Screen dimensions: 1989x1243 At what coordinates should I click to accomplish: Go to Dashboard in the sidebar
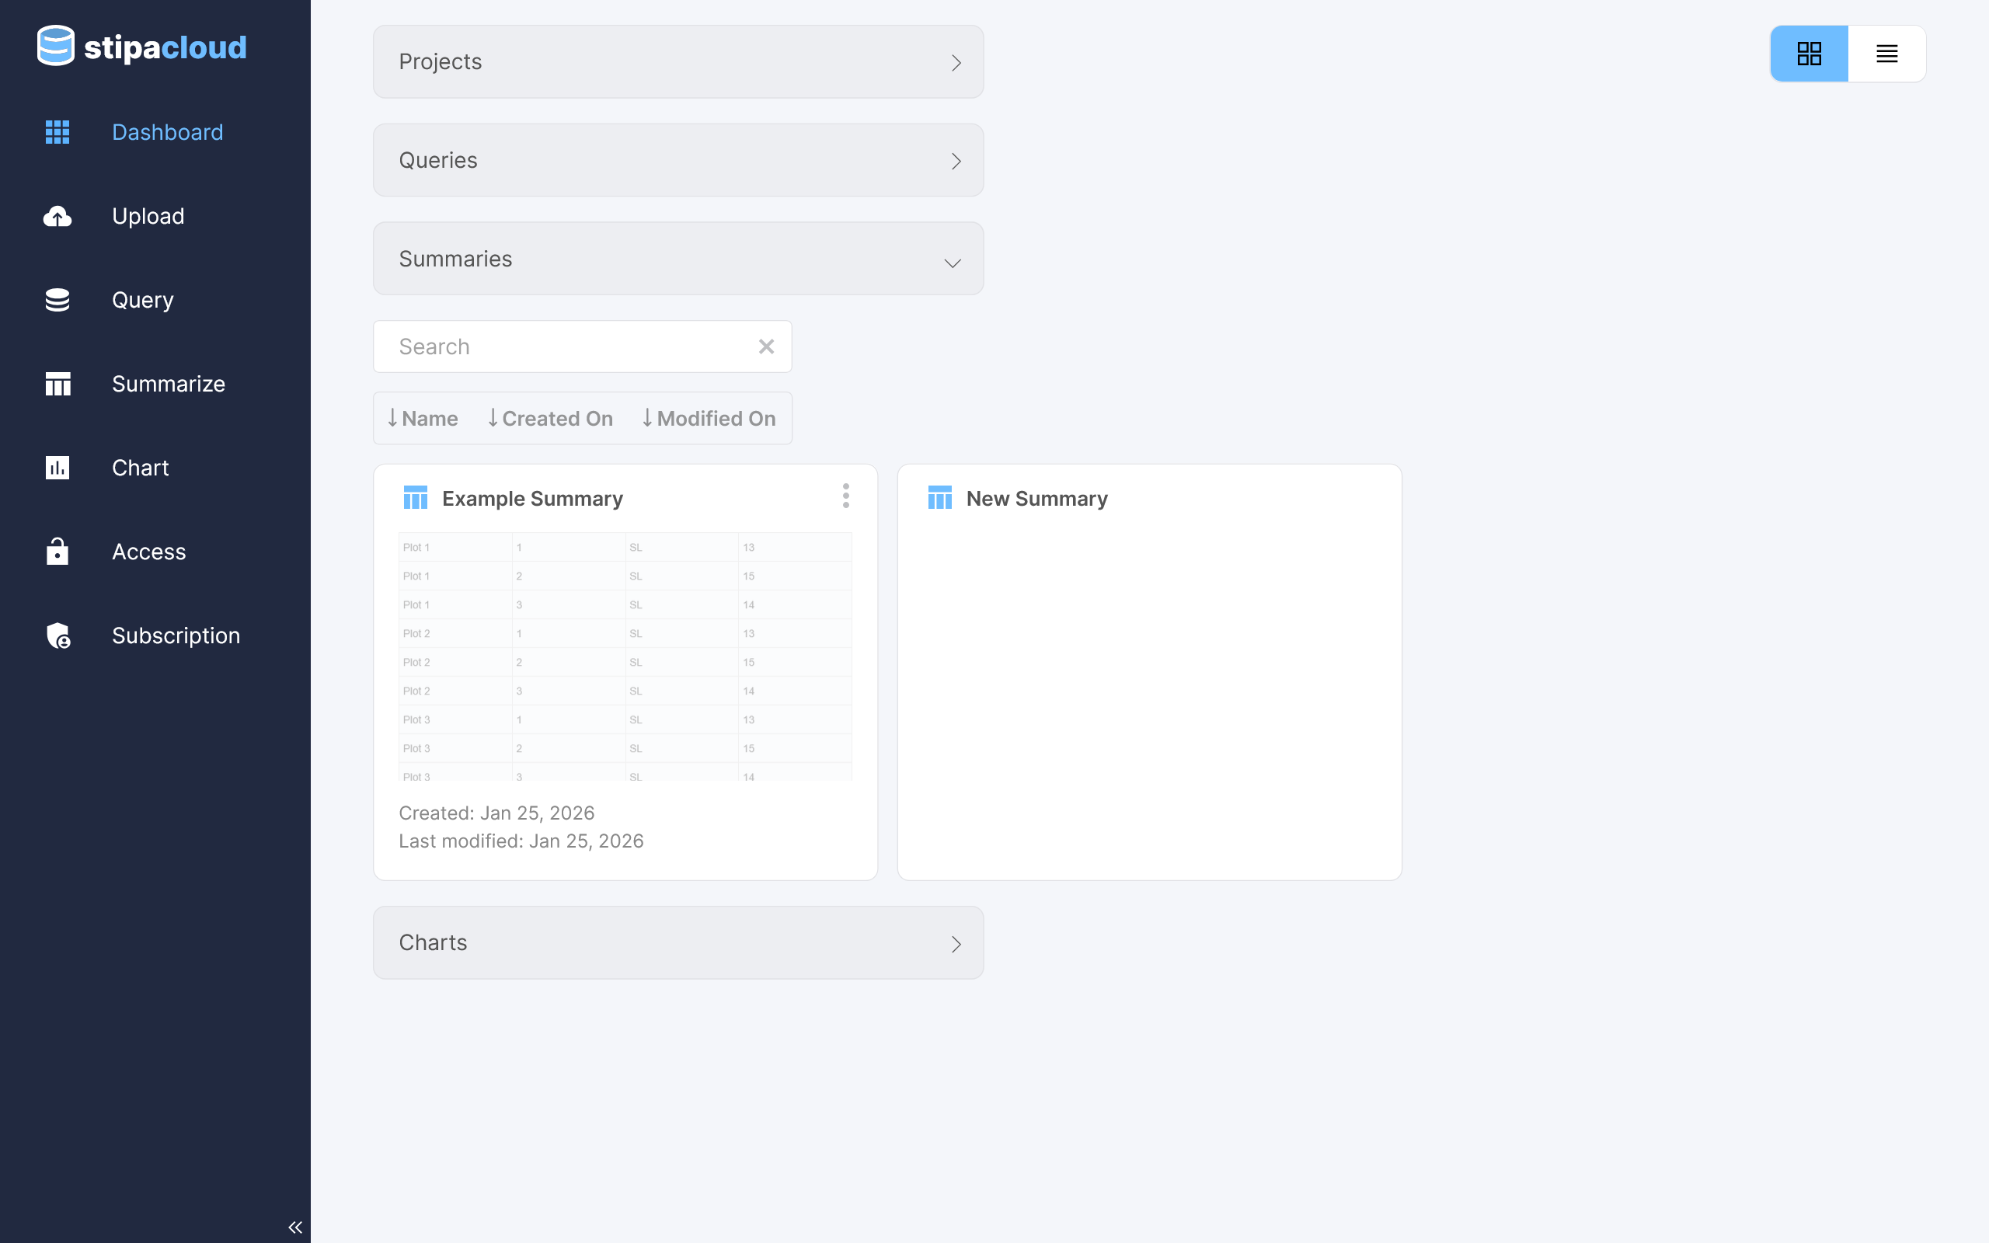click(x=167, y=132)
